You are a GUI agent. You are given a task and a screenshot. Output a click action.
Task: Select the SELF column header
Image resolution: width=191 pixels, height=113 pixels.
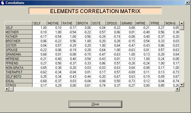coord(40,23)
